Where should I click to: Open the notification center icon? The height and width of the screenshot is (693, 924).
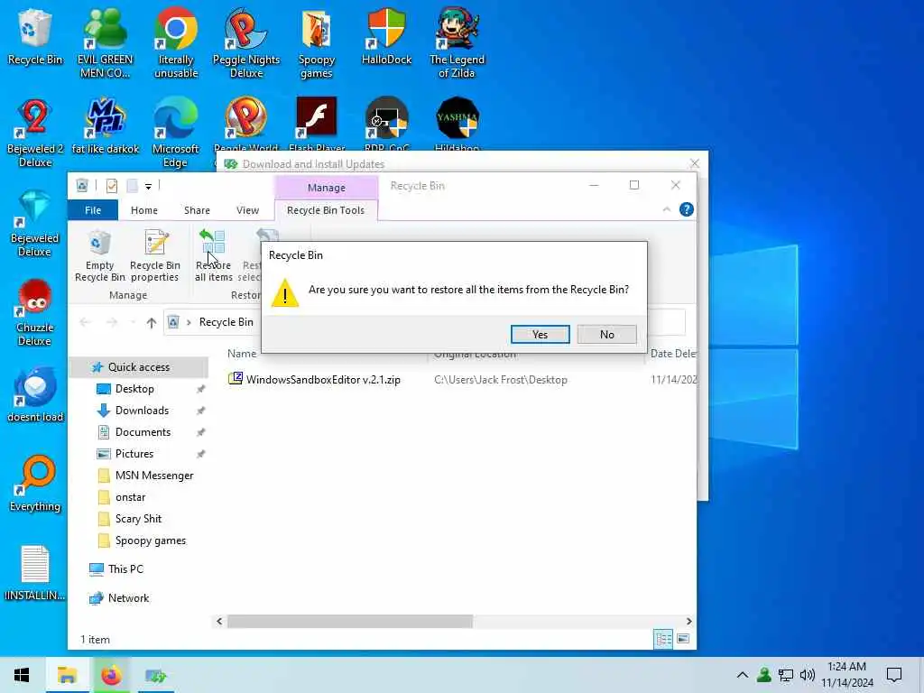(894, 675)
